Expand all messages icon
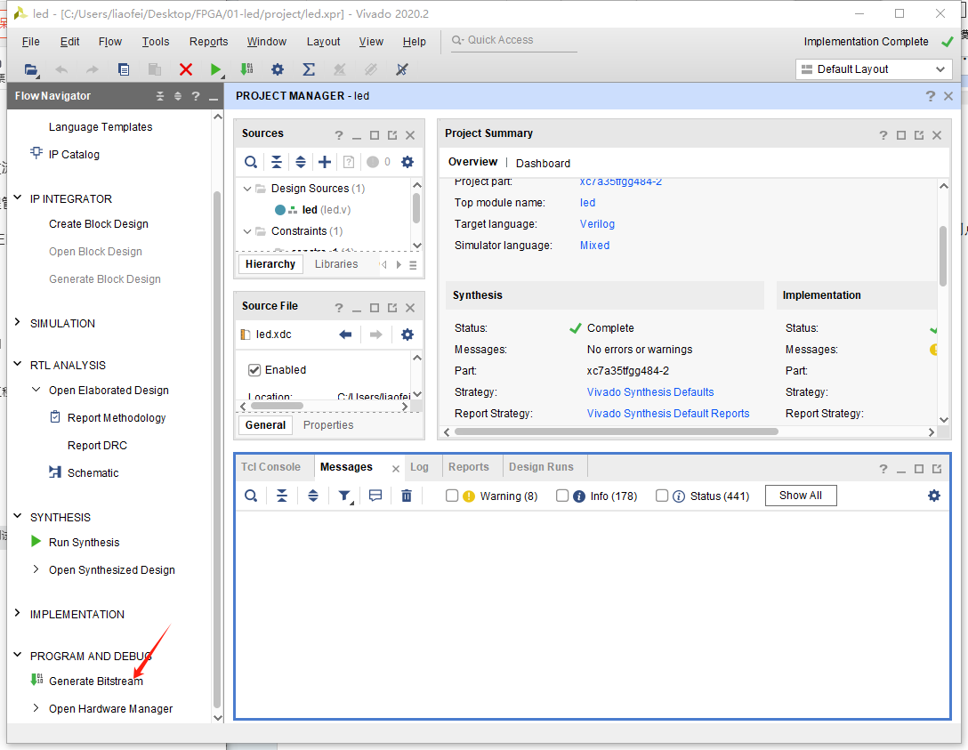968x750 pixels. point(313,496)
